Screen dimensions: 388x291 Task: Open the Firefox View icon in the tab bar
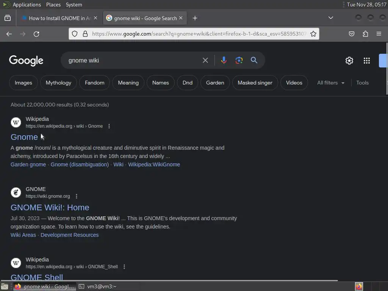pyautogui.click(x=8, y=18)
